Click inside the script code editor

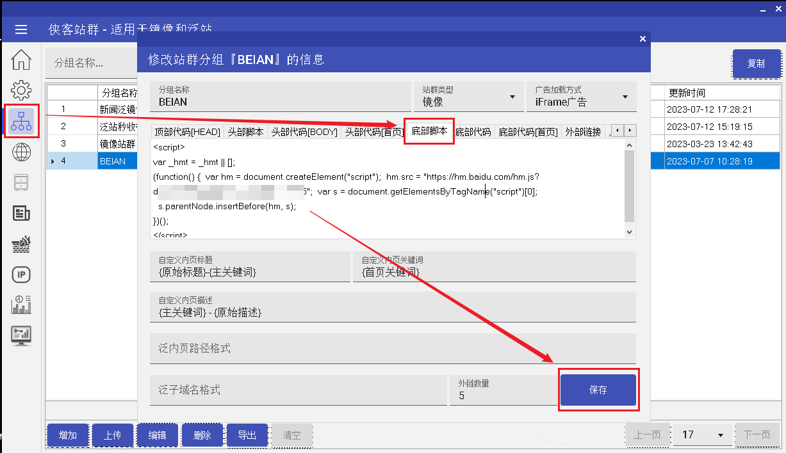(387, 189)
